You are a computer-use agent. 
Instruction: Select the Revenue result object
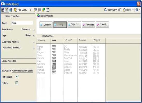coord(88,25)
